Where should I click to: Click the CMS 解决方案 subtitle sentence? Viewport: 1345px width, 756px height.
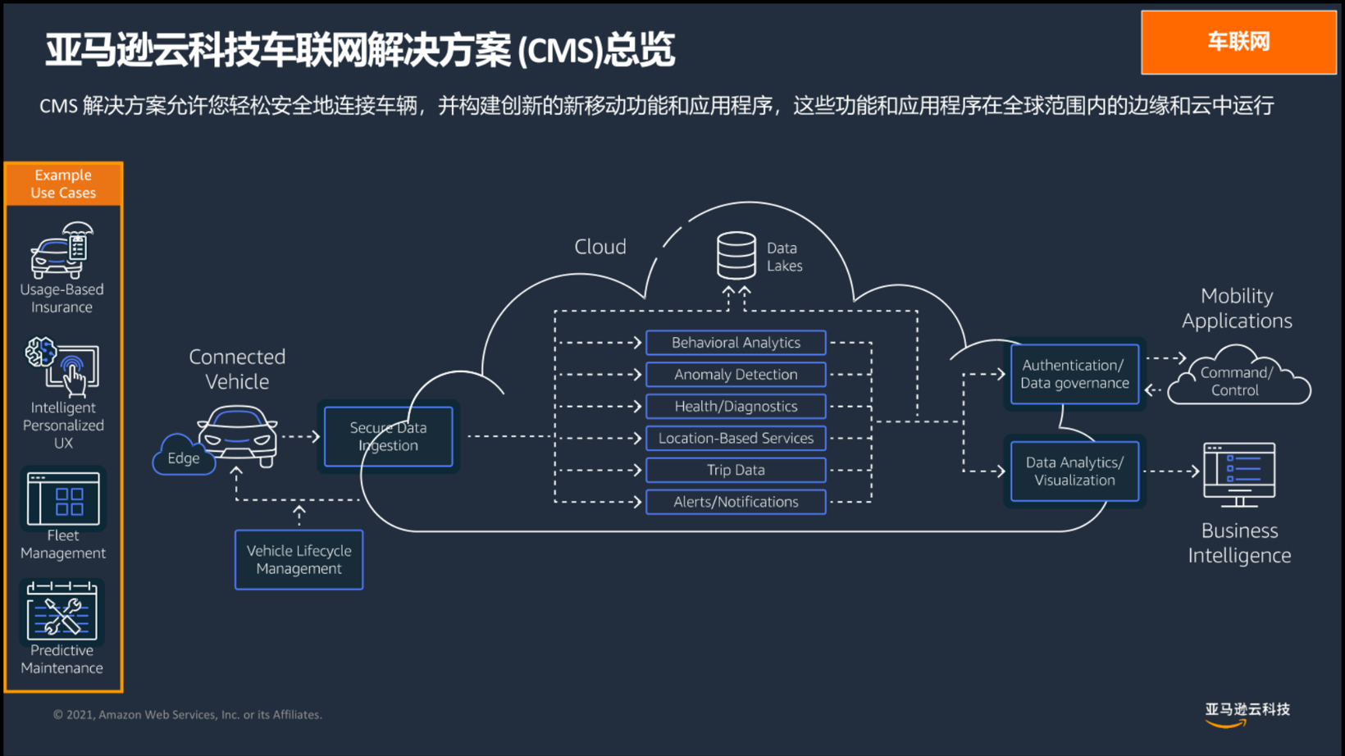[656, 106]
